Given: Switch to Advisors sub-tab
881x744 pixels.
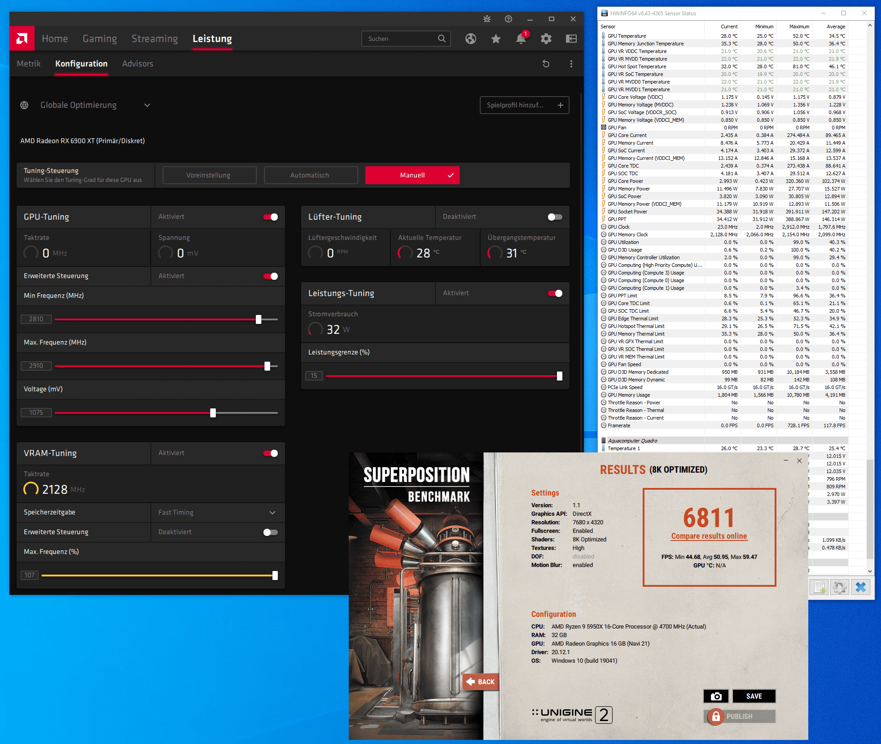Looking at the screenshot, I should click(x=138, y=64).
